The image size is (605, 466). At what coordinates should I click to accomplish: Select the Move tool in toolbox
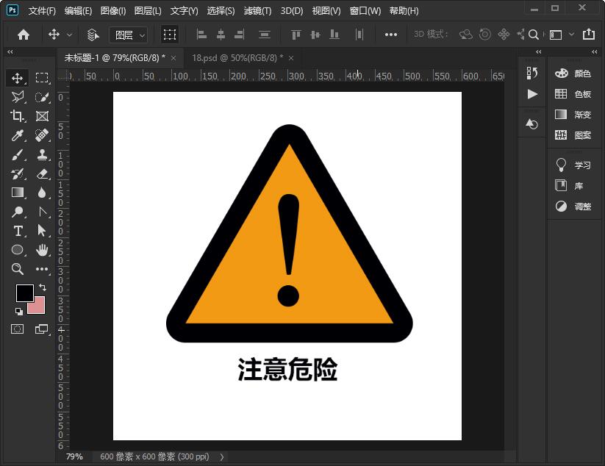17,79
